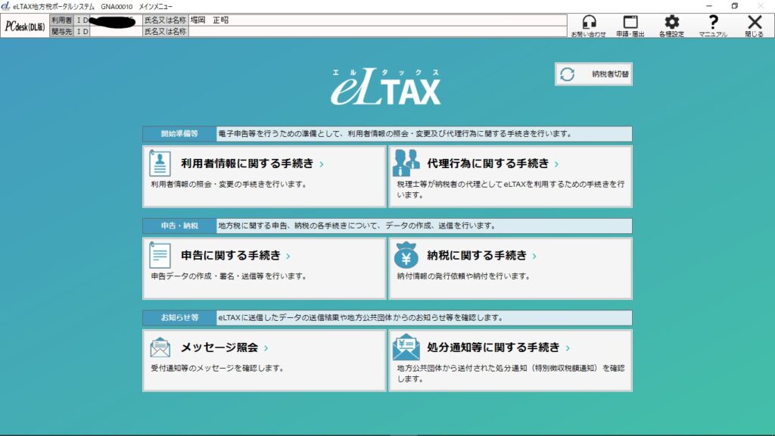Click the eLTAX center logo
Viewport: 775px width, 436px height.
point(387,89)
